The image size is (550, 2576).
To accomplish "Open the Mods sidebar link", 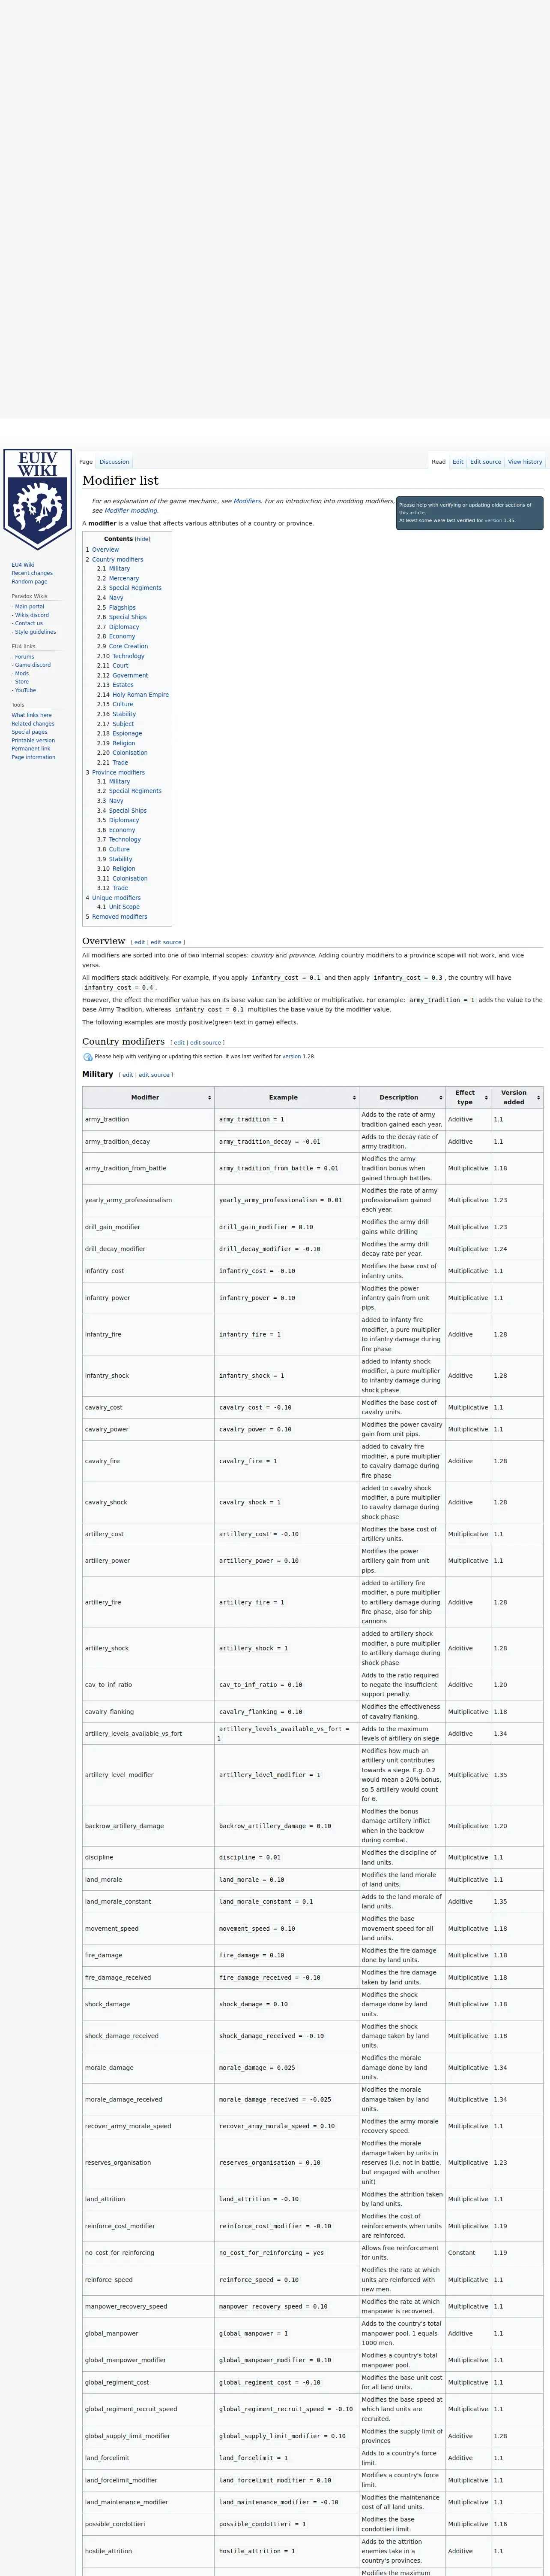I will 21,673.
